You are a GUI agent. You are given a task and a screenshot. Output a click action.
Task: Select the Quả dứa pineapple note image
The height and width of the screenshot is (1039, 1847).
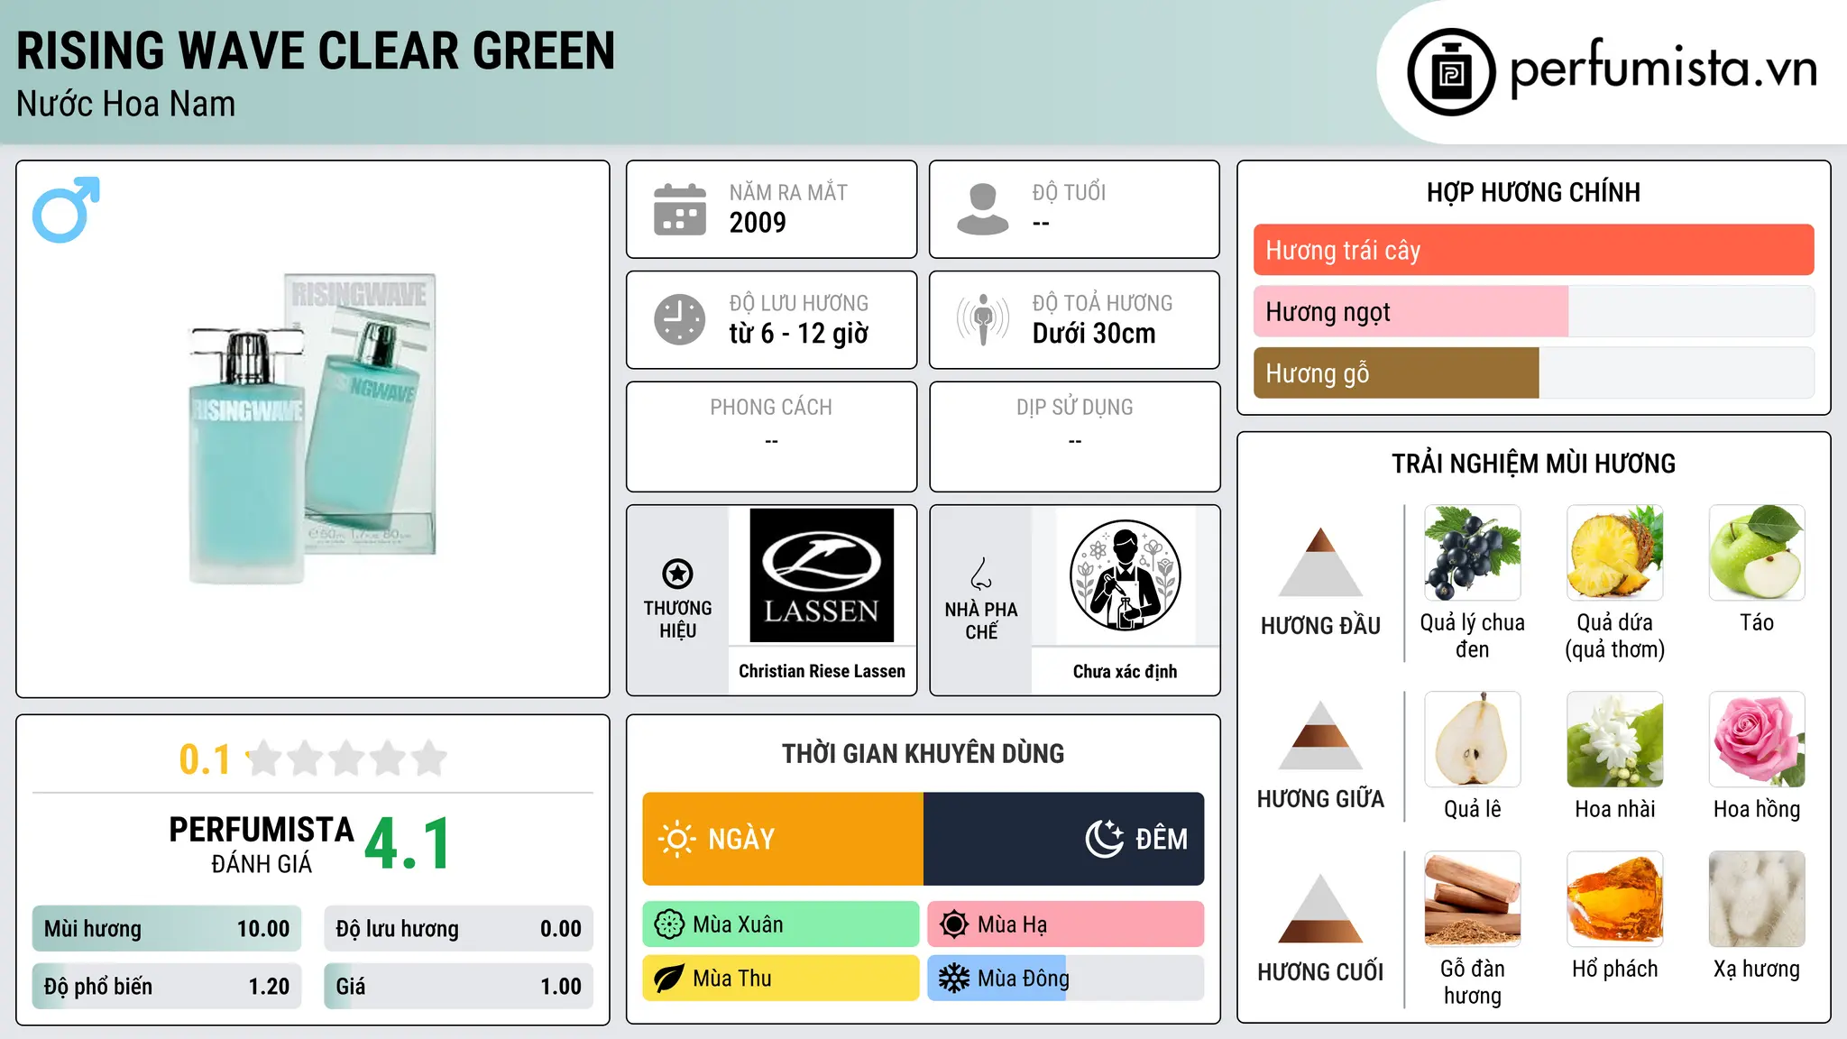click(x=1615, y=553)
